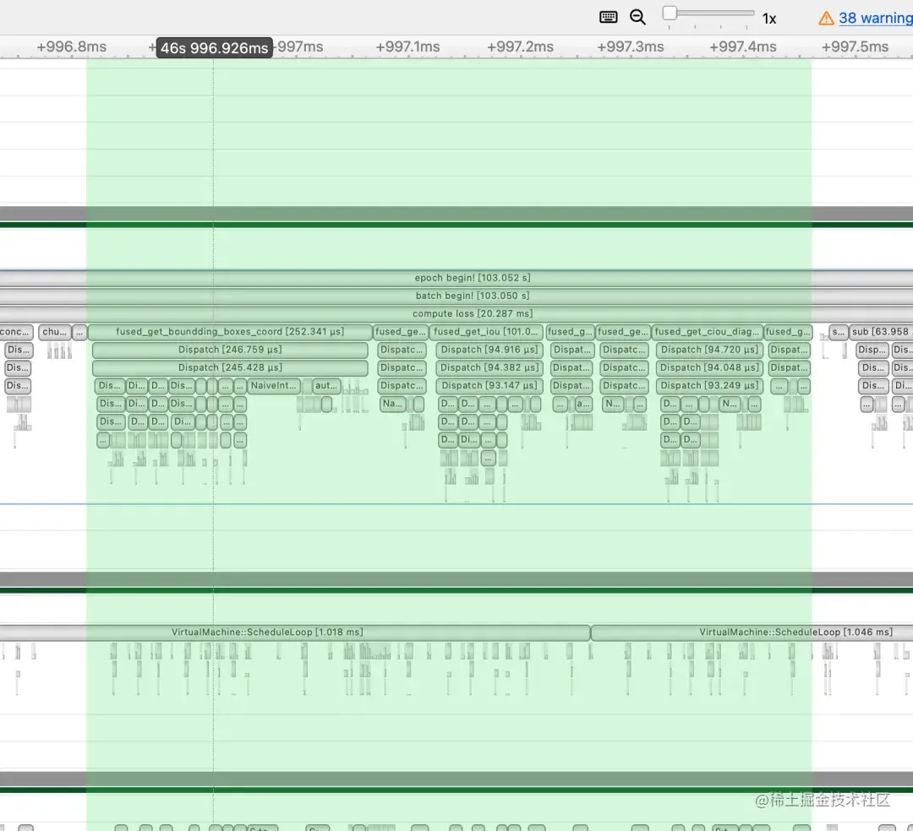Select the Na... zone
Screen dimensions: 913x831
(392, 405)
